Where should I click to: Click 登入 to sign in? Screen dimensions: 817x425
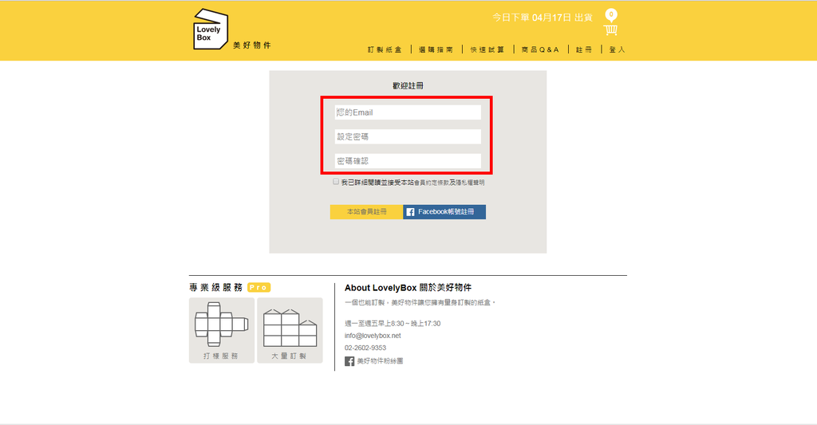coord(617,49)
